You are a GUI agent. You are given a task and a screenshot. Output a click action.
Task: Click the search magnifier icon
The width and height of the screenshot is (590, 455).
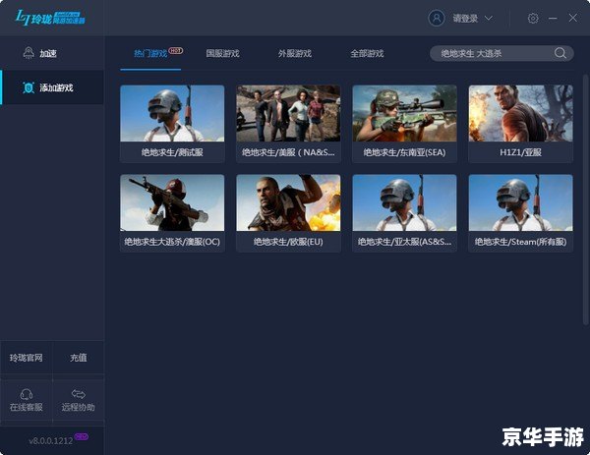(561, 53)
